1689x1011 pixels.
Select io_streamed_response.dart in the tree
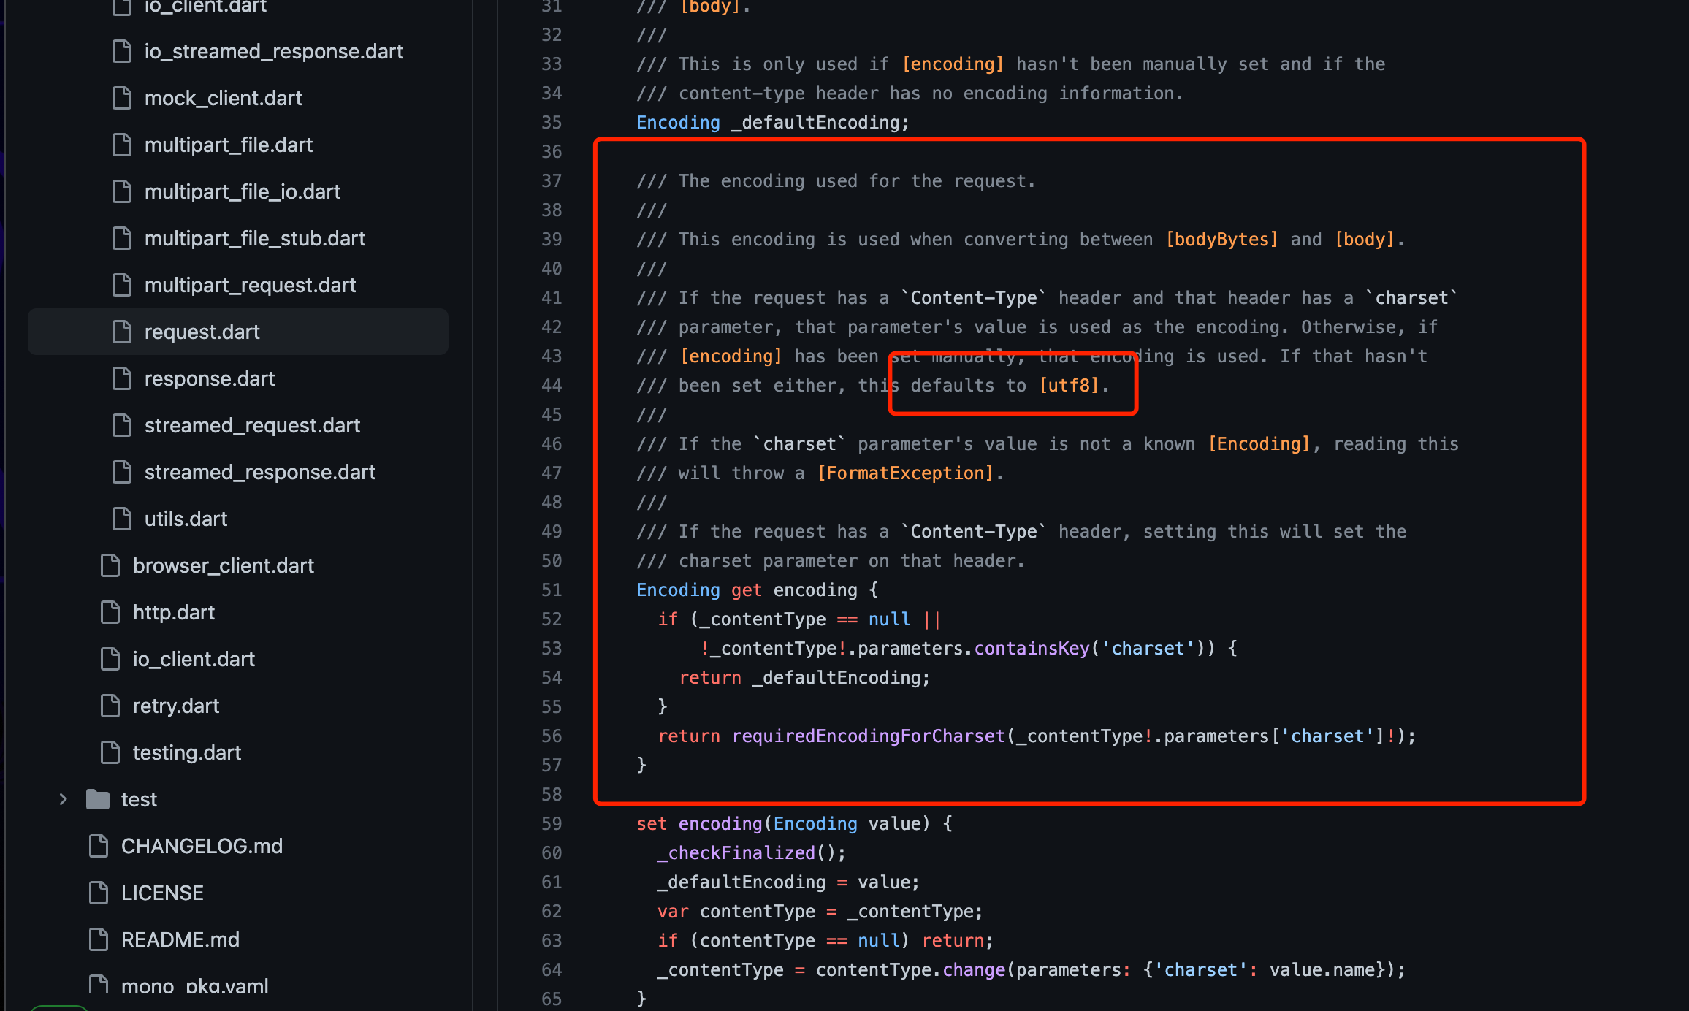click(273, 51)
